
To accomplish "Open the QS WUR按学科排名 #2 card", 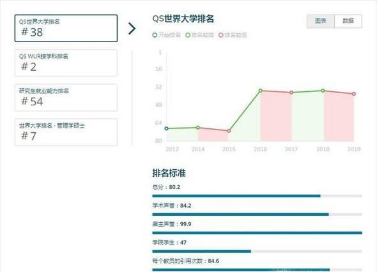I will (66, 63).
